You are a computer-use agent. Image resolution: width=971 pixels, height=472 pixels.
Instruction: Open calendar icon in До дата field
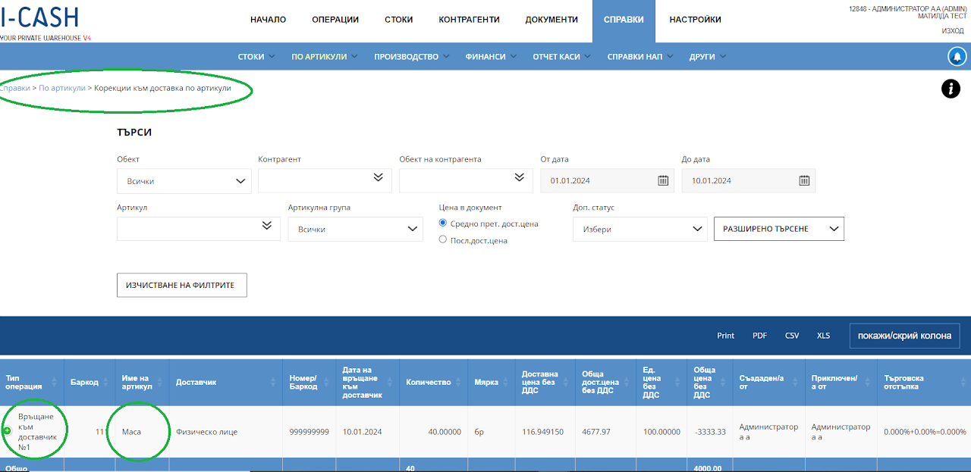[x=804, y=180]
